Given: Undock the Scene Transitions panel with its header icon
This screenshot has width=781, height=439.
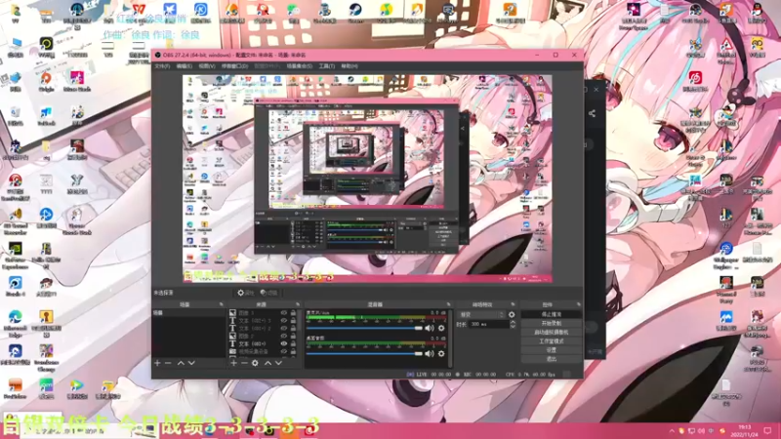Looking at the screenshot, I should tap(513, 304).
